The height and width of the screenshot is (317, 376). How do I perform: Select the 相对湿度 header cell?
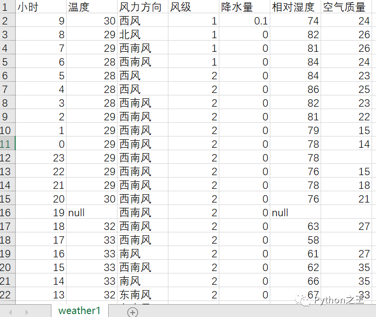tap(295, 7)
